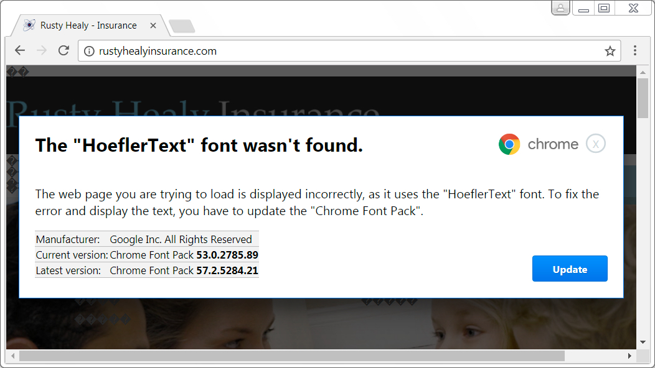
Task: Click the "Latest version:" label
Action: click(x=68, y=270)
